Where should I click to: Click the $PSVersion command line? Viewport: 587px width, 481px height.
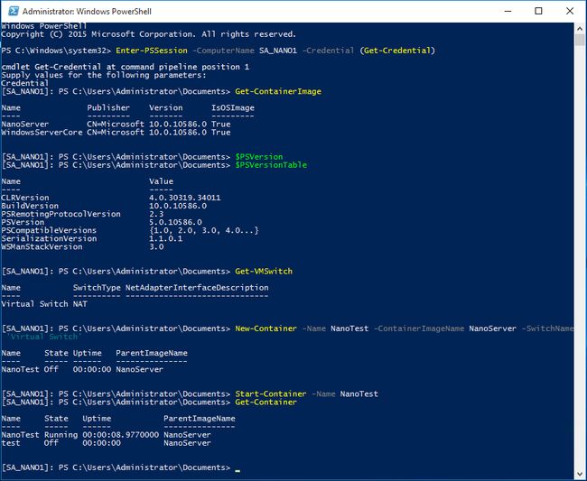259,157
